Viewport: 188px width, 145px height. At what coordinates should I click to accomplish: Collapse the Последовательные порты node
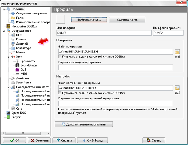coord(8,87)
